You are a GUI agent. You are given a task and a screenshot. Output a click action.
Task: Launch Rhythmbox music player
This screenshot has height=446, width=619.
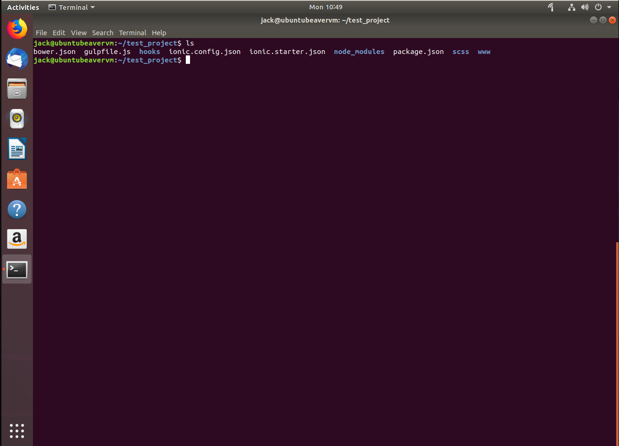pos(17,119)
